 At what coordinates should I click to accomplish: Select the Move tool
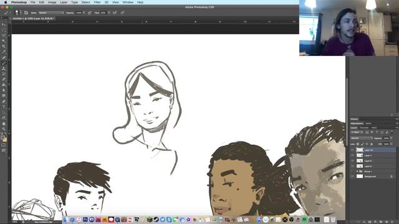(4, 25)
